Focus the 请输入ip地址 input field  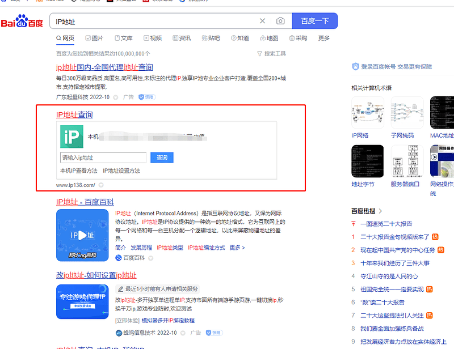[103, 158]
